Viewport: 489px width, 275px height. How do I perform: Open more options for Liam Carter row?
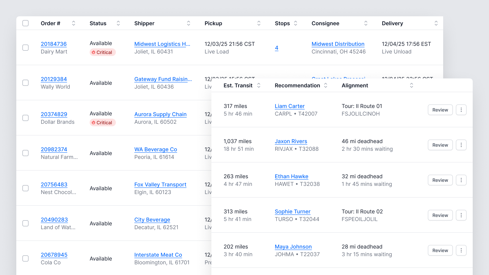coord(461,110)
